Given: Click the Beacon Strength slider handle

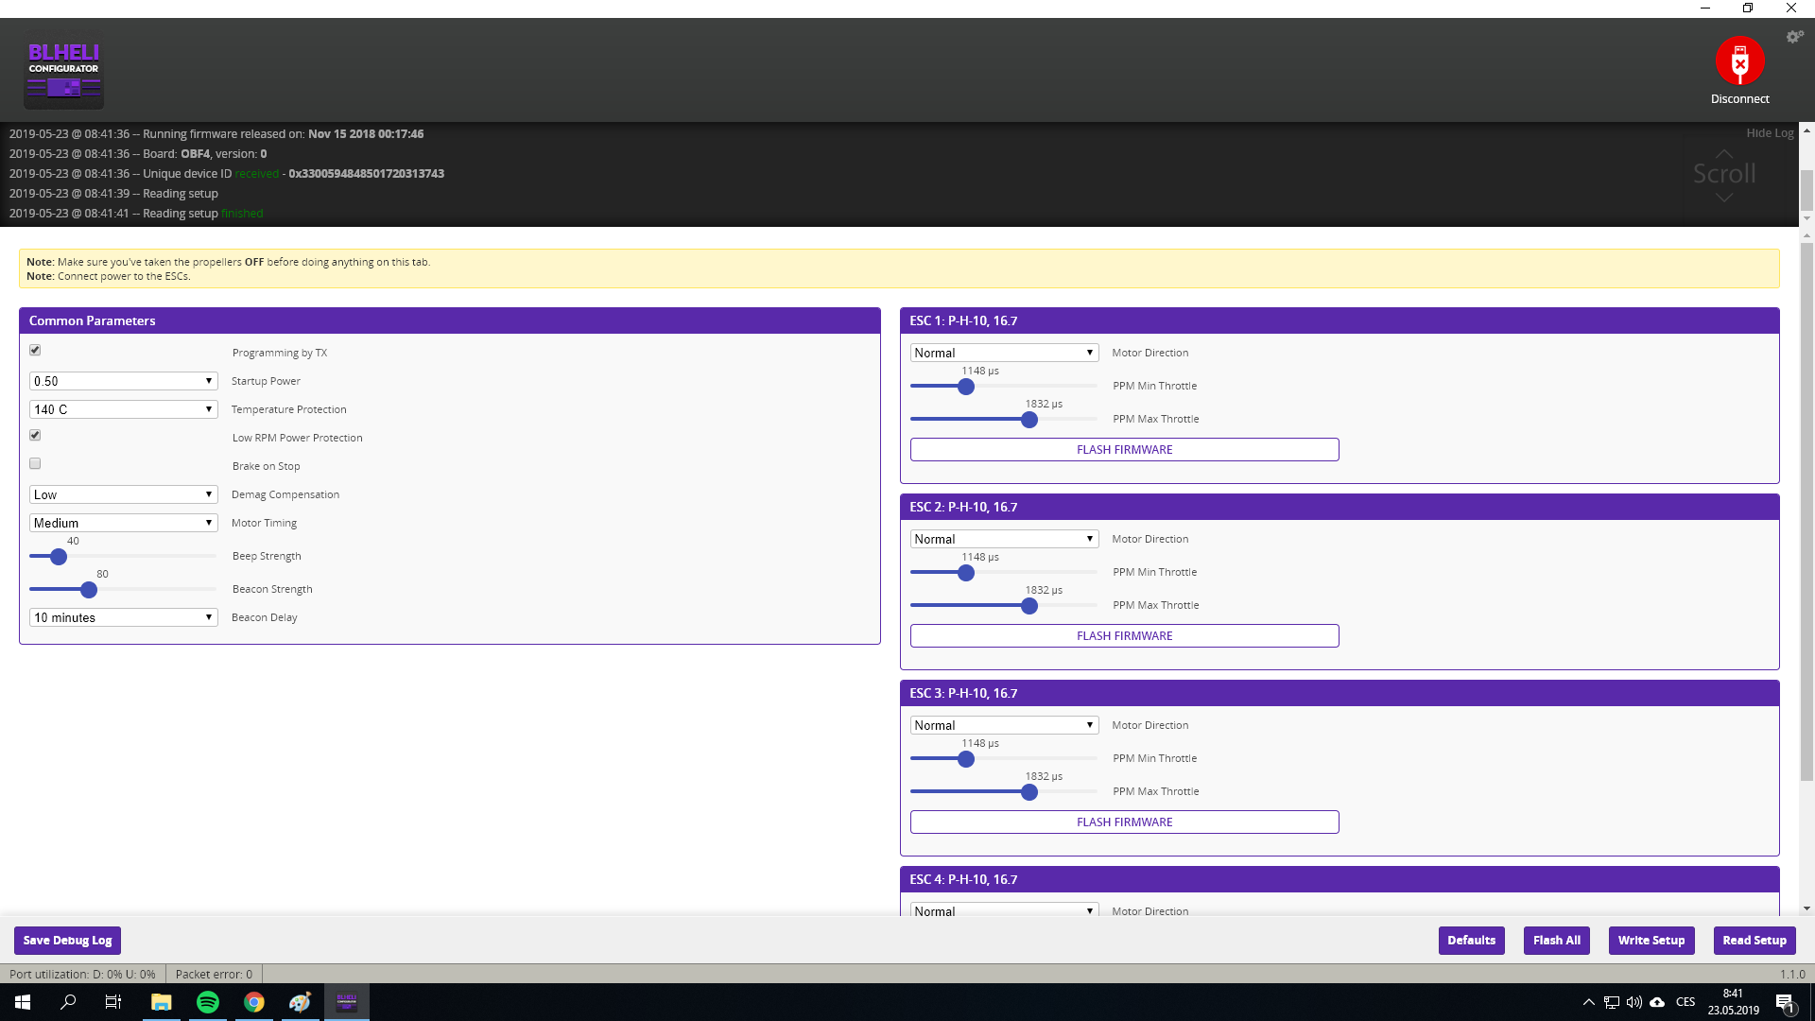Looking at the screenshot, I should [89, 590].
